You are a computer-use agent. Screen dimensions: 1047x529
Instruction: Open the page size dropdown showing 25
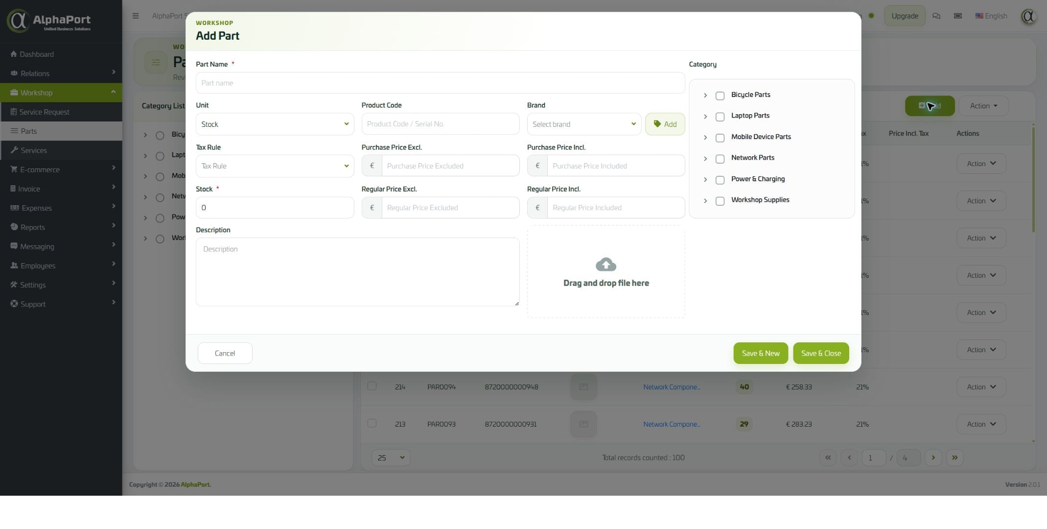tap(391, 457)
